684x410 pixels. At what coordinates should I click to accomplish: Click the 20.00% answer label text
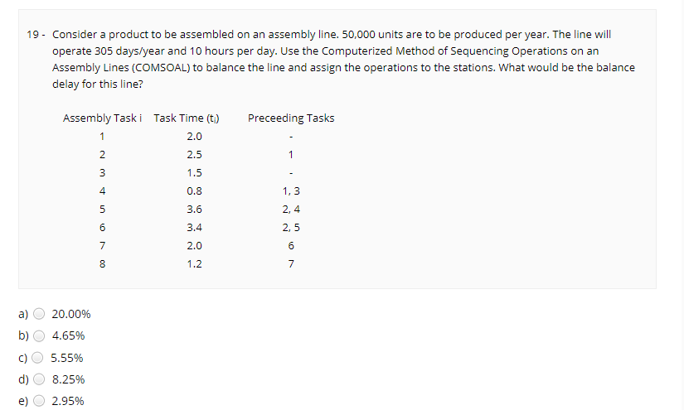[x=71, y=314]
